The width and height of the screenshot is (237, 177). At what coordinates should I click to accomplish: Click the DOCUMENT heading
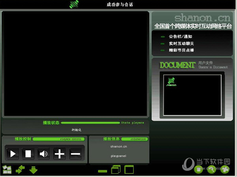click(177, 65)
